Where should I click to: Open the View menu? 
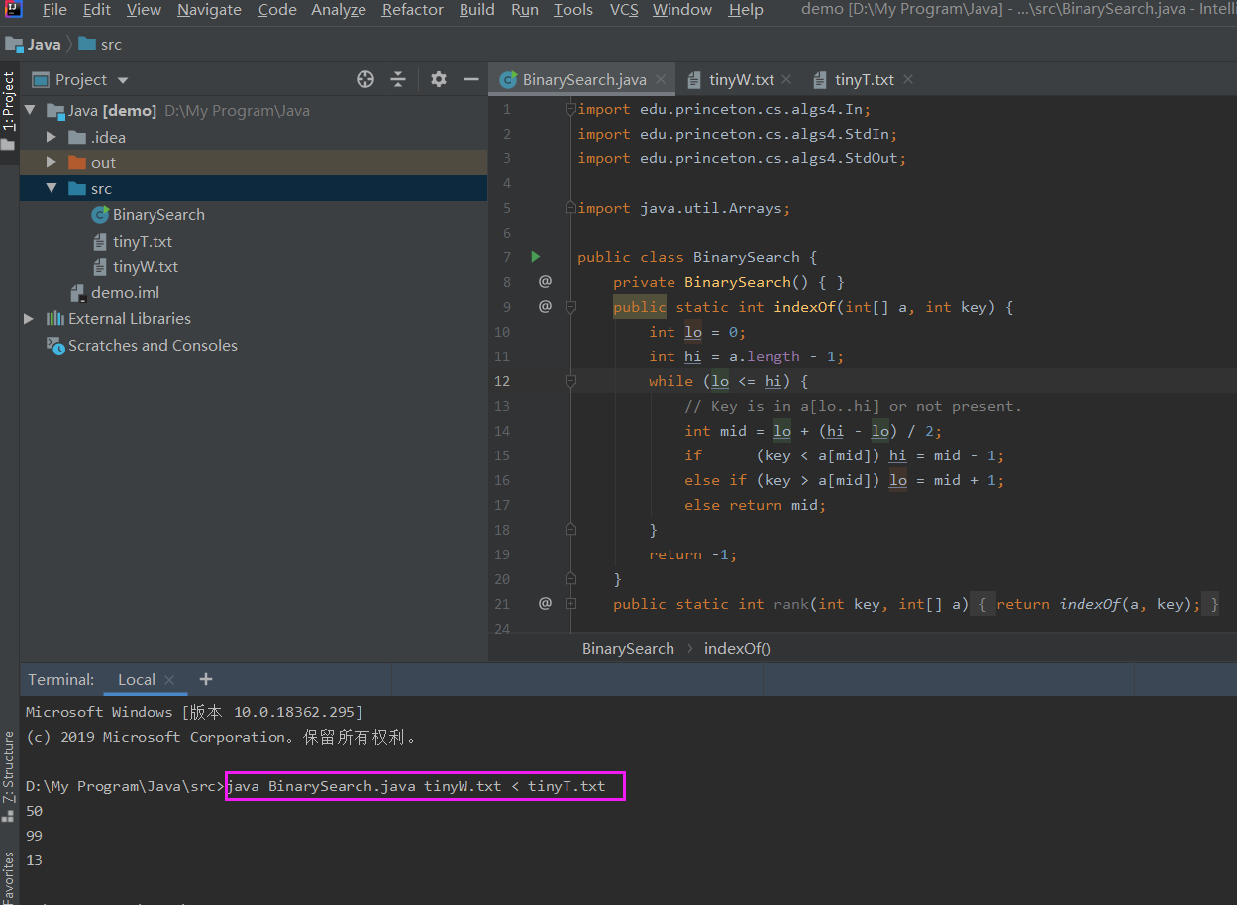144,10
